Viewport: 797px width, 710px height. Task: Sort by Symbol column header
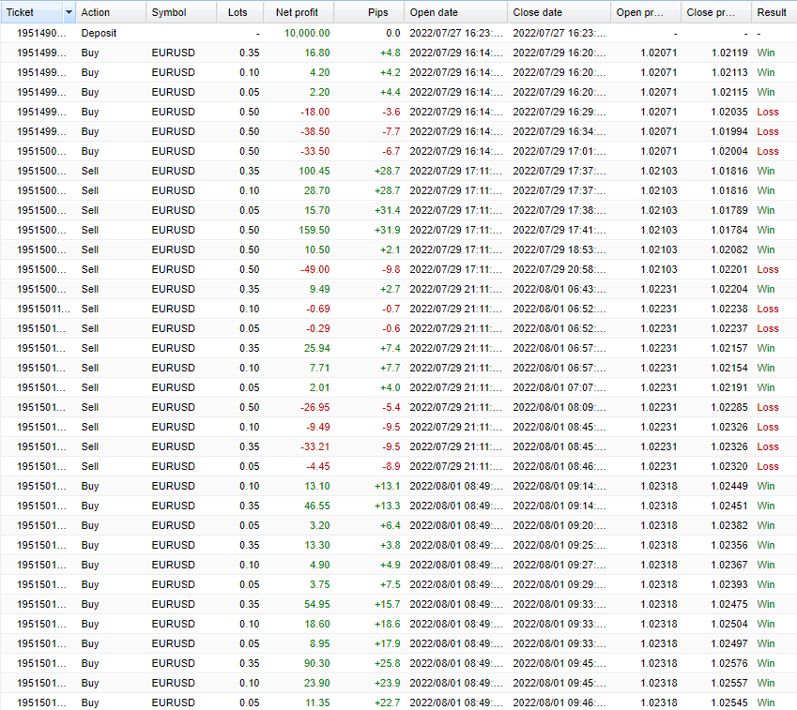(x=170, y=12)
